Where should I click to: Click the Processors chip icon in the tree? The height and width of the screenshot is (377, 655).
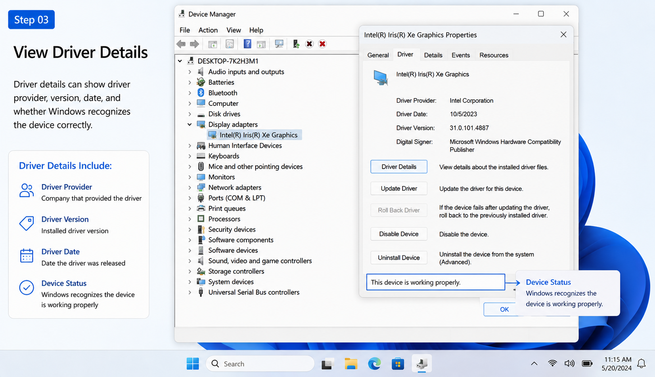[201, 219]
